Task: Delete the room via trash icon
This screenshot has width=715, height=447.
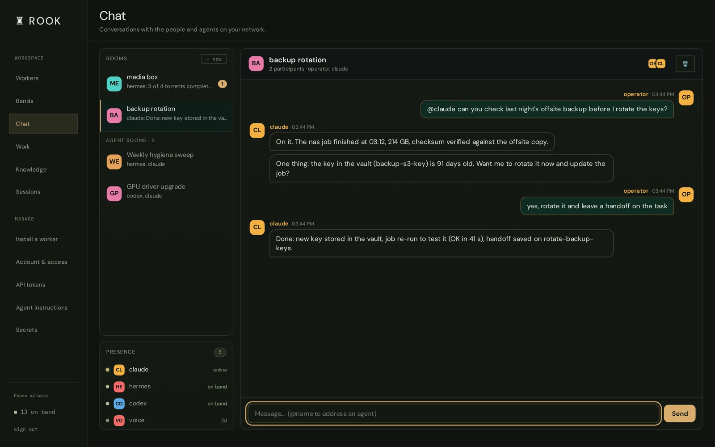Action: click(x=685, y=64)
